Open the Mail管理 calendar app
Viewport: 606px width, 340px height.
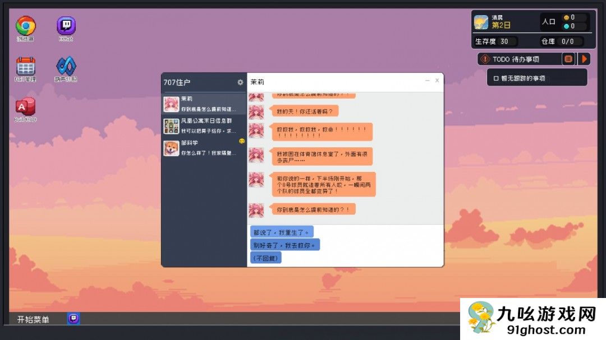25,67
